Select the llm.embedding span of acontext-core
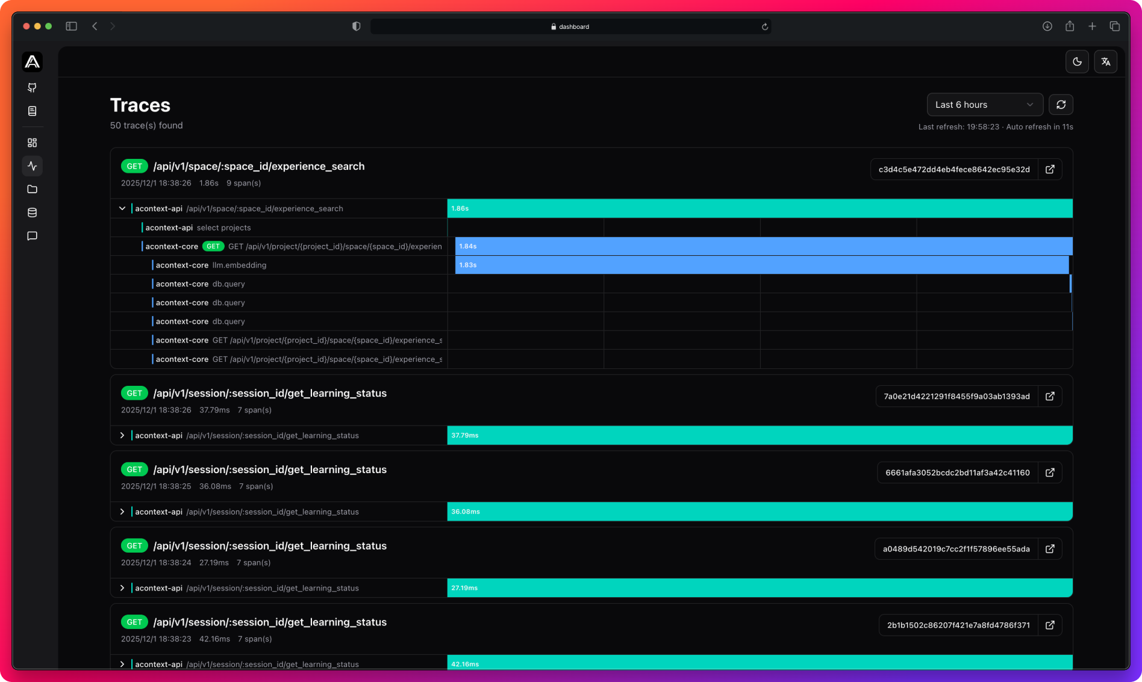Image resolution: width=1142 pixels, height=682 pixels. tap(241, 265)
